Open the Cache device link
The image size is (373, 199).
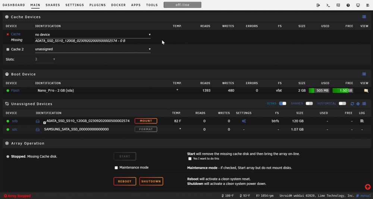click(x=16, y=34)
